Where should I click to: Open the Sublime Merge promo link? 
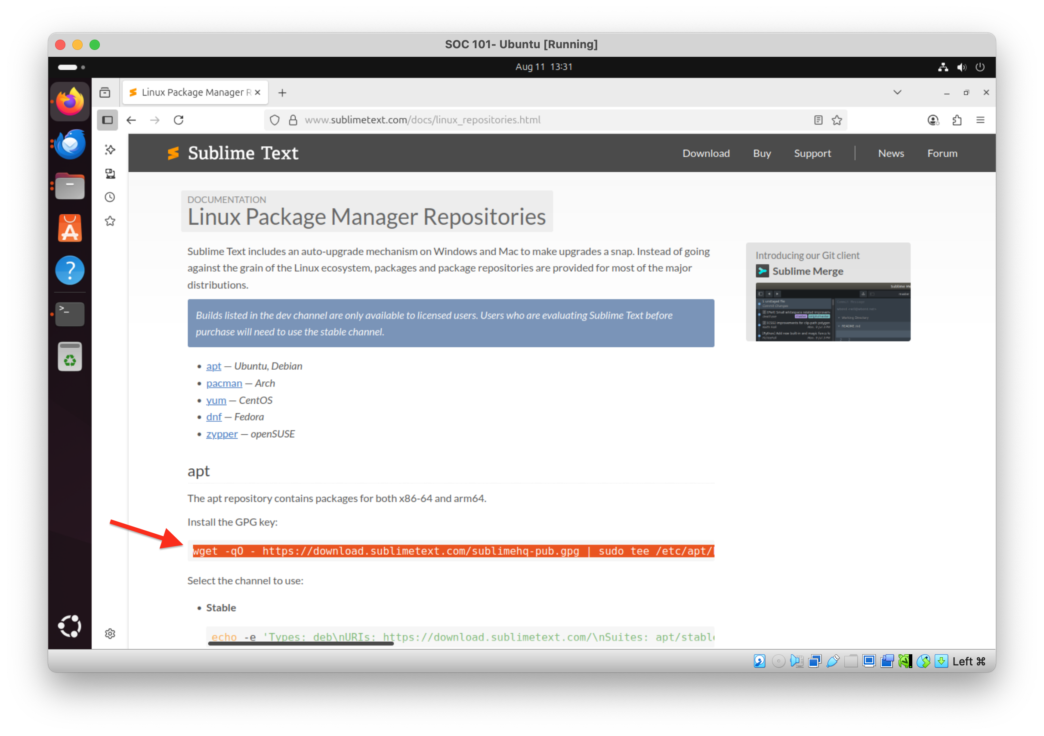click(808, 272)
